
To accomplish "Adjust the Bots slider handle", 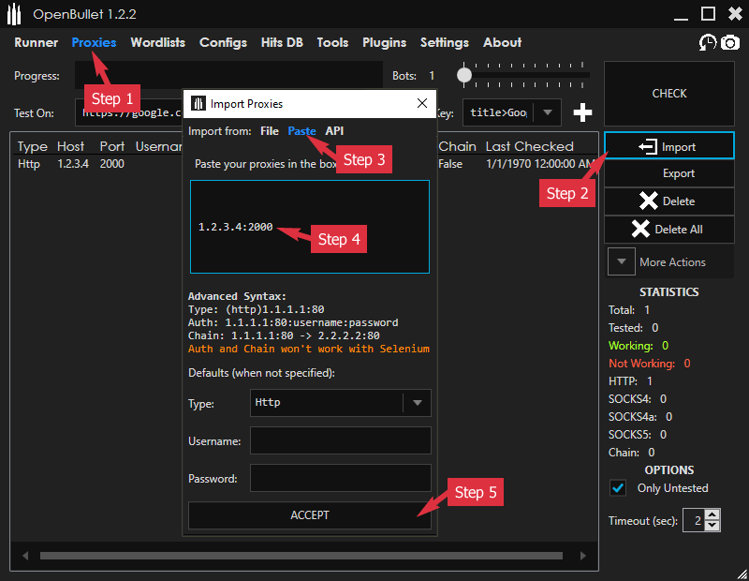I will 463,75.
